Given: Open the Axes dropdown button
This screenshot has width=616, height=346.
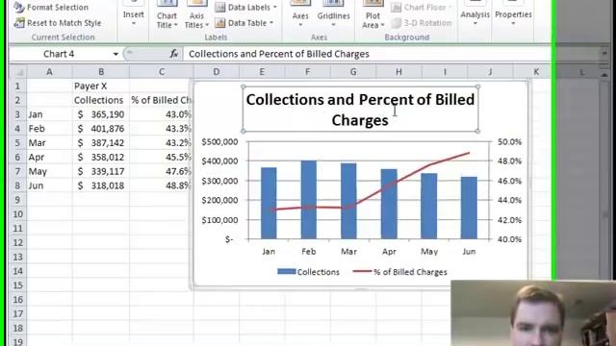Looking at the screenshot, I should (300, 16).
